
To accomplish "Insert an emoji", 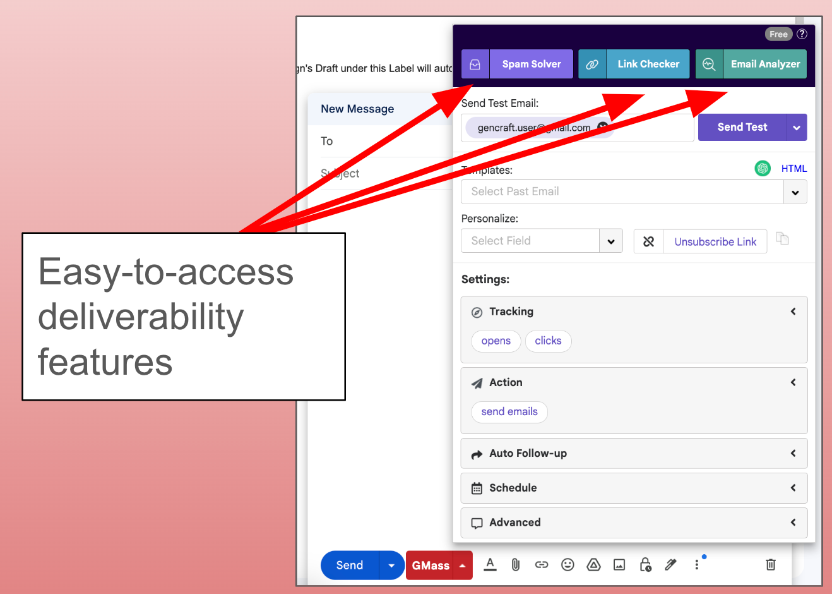I will point(568,564).
